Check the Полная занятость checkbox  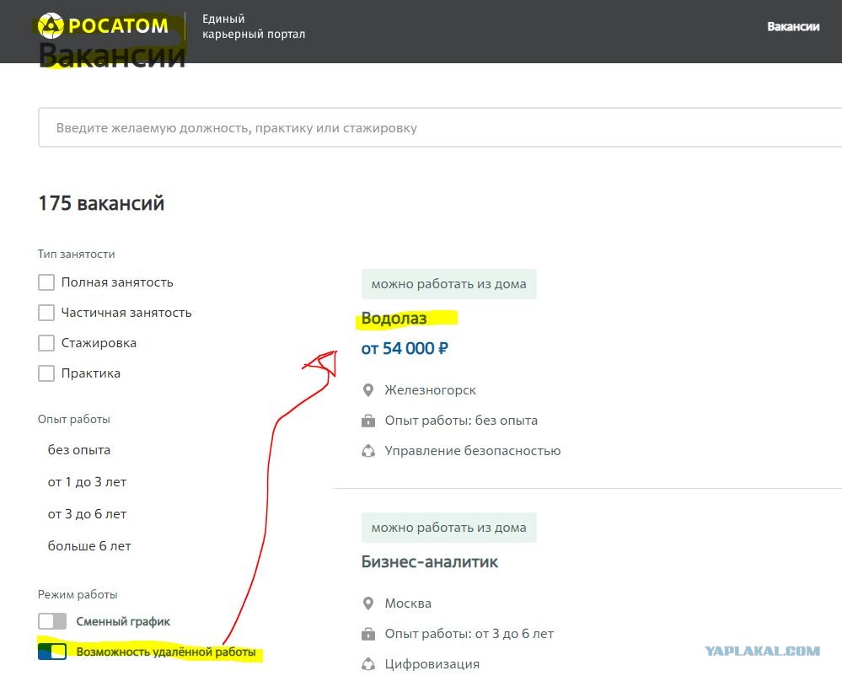tap(46, 282)
